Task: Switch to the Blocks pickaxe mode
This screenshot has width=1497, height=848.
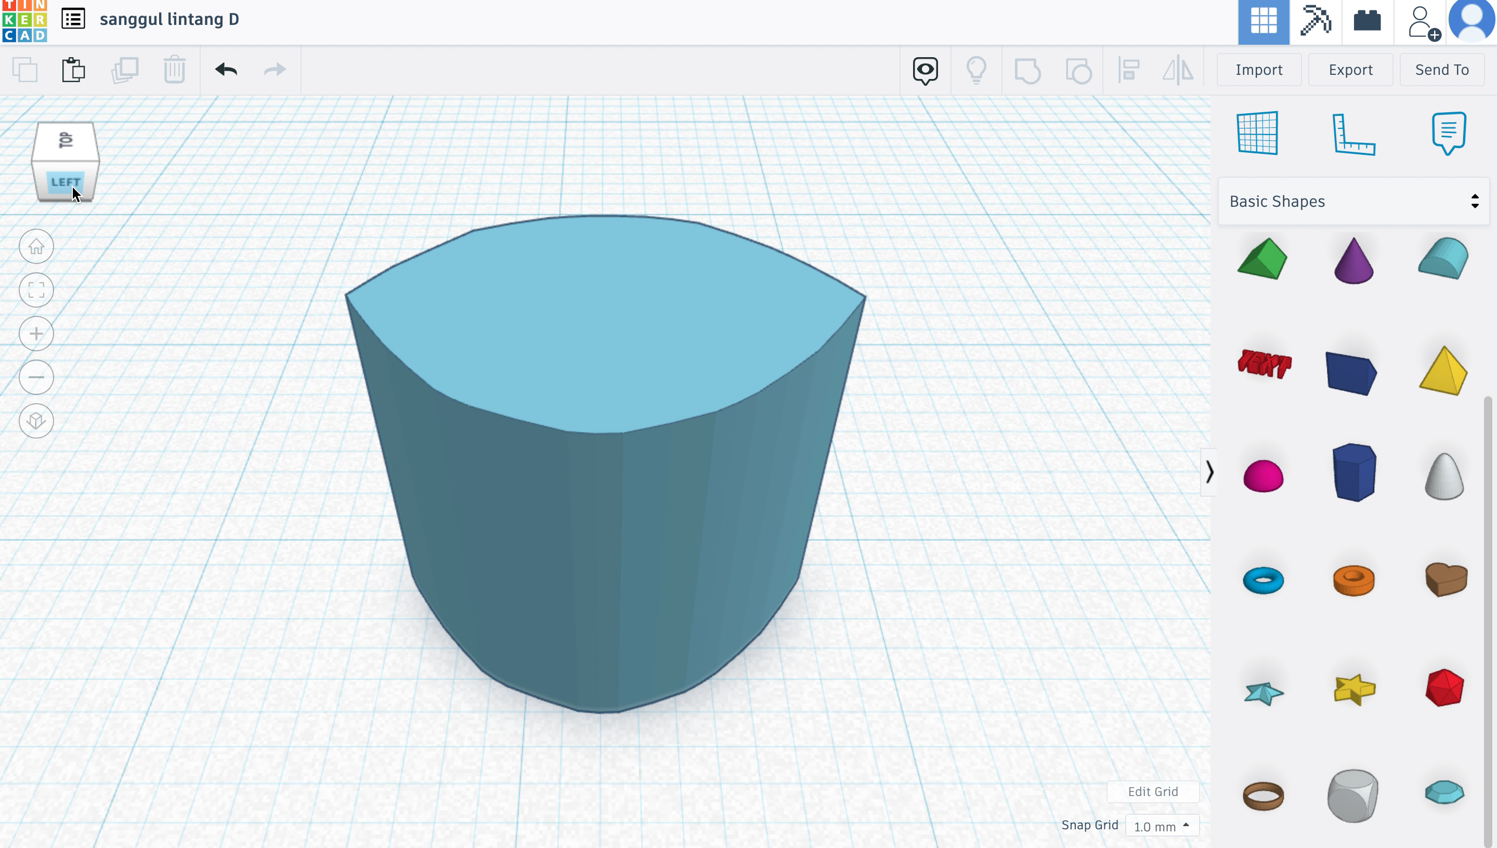Action: (1316, 21)
